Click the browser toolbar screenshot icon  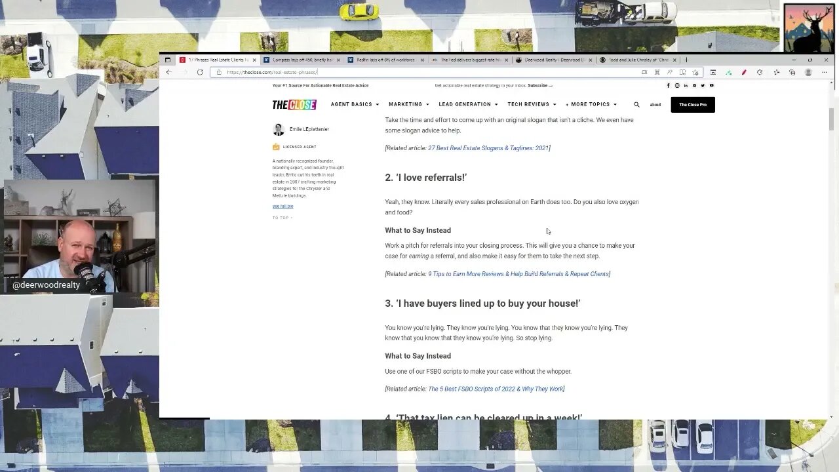point(712,72)
